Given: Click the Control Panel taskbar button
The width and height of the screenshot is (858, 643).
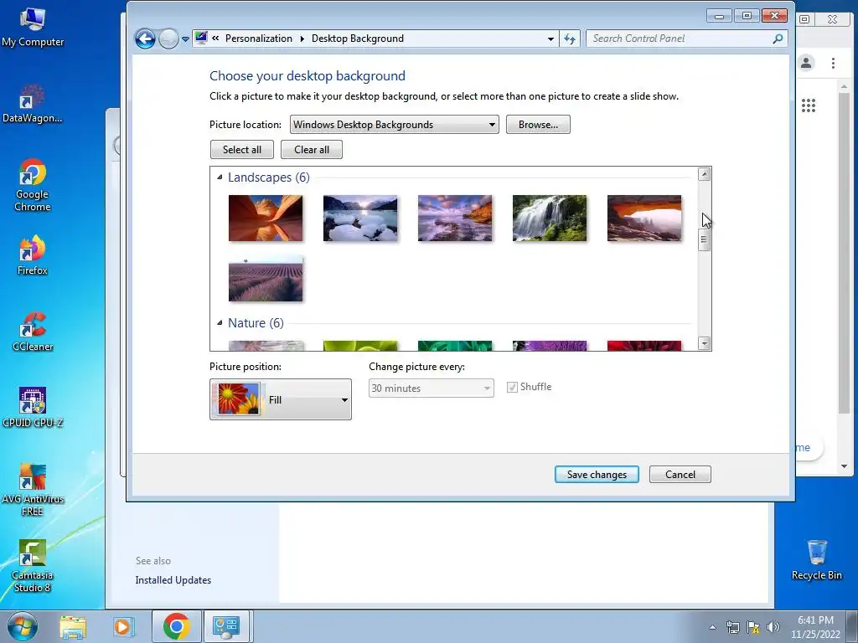Looking at the screenshot, I should 226,626.
